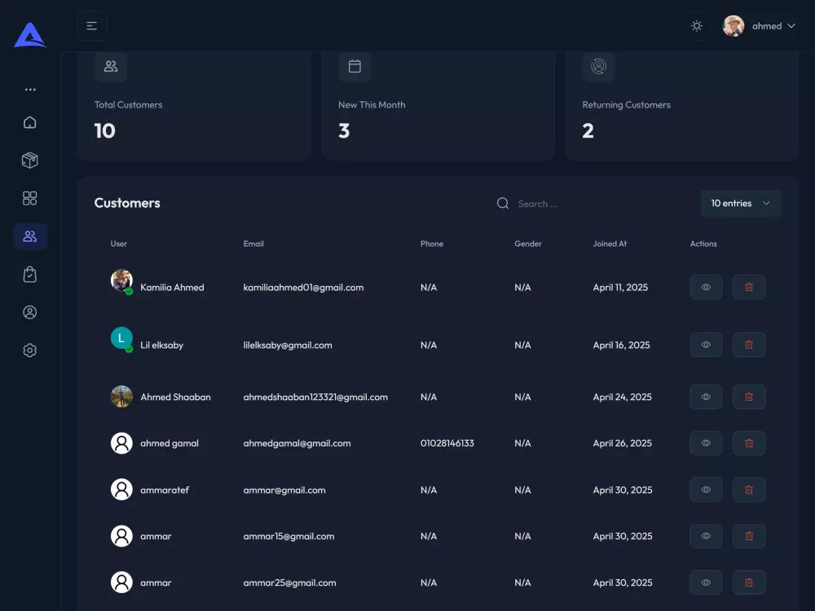The height and width of the screenshot is (611, 815).
Task: View Lil elksaby's details eye button
Action: 706,345
